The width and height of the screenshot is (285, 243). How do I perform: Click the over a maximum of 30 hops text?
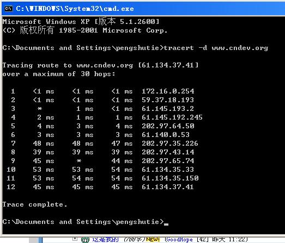click(x=59, y=74)
